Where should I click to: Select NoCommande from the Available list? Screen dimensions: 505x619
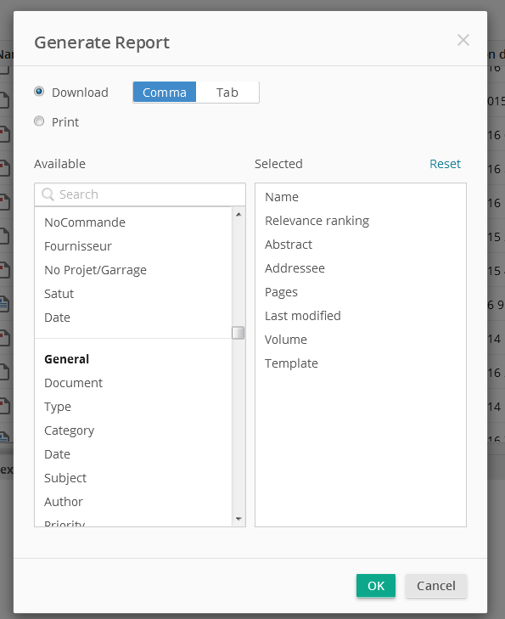point(85,222)
